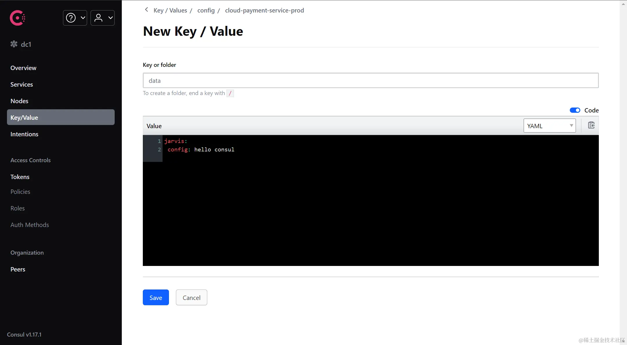This screenshot has width=627, height=345.
Task: Expand the help menu chevron
Action: 83,18
